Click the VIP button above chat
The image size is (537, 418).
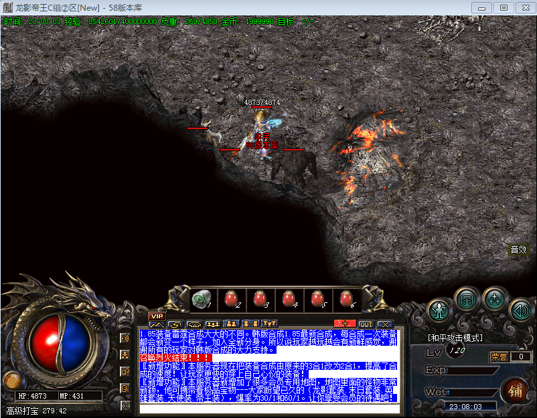click(157, 316)
